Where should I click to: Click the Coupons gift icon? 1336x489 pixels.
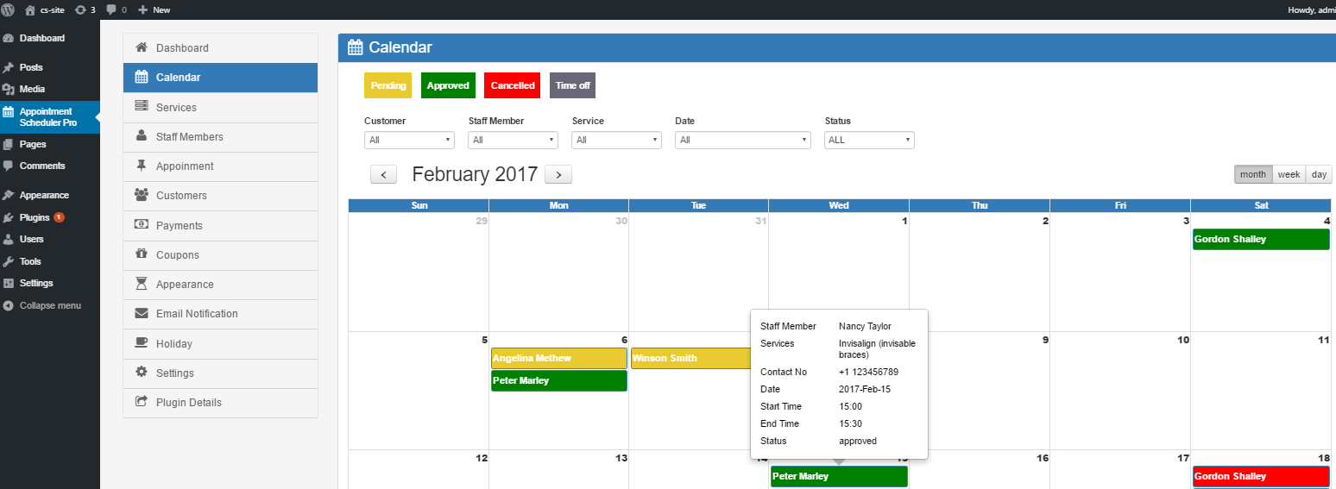click(x=142, y=254)
